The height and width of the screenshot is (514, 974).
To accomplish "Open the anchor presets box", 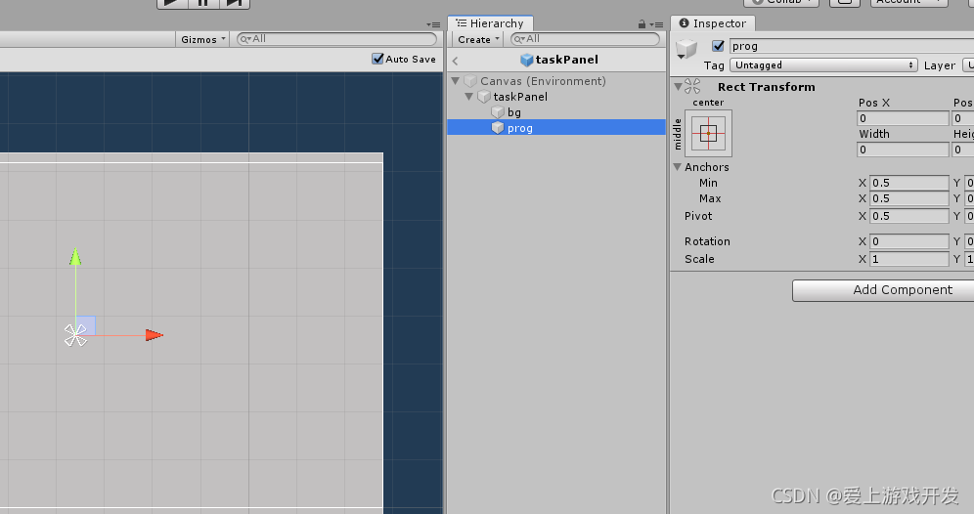I will click(708, 133).
